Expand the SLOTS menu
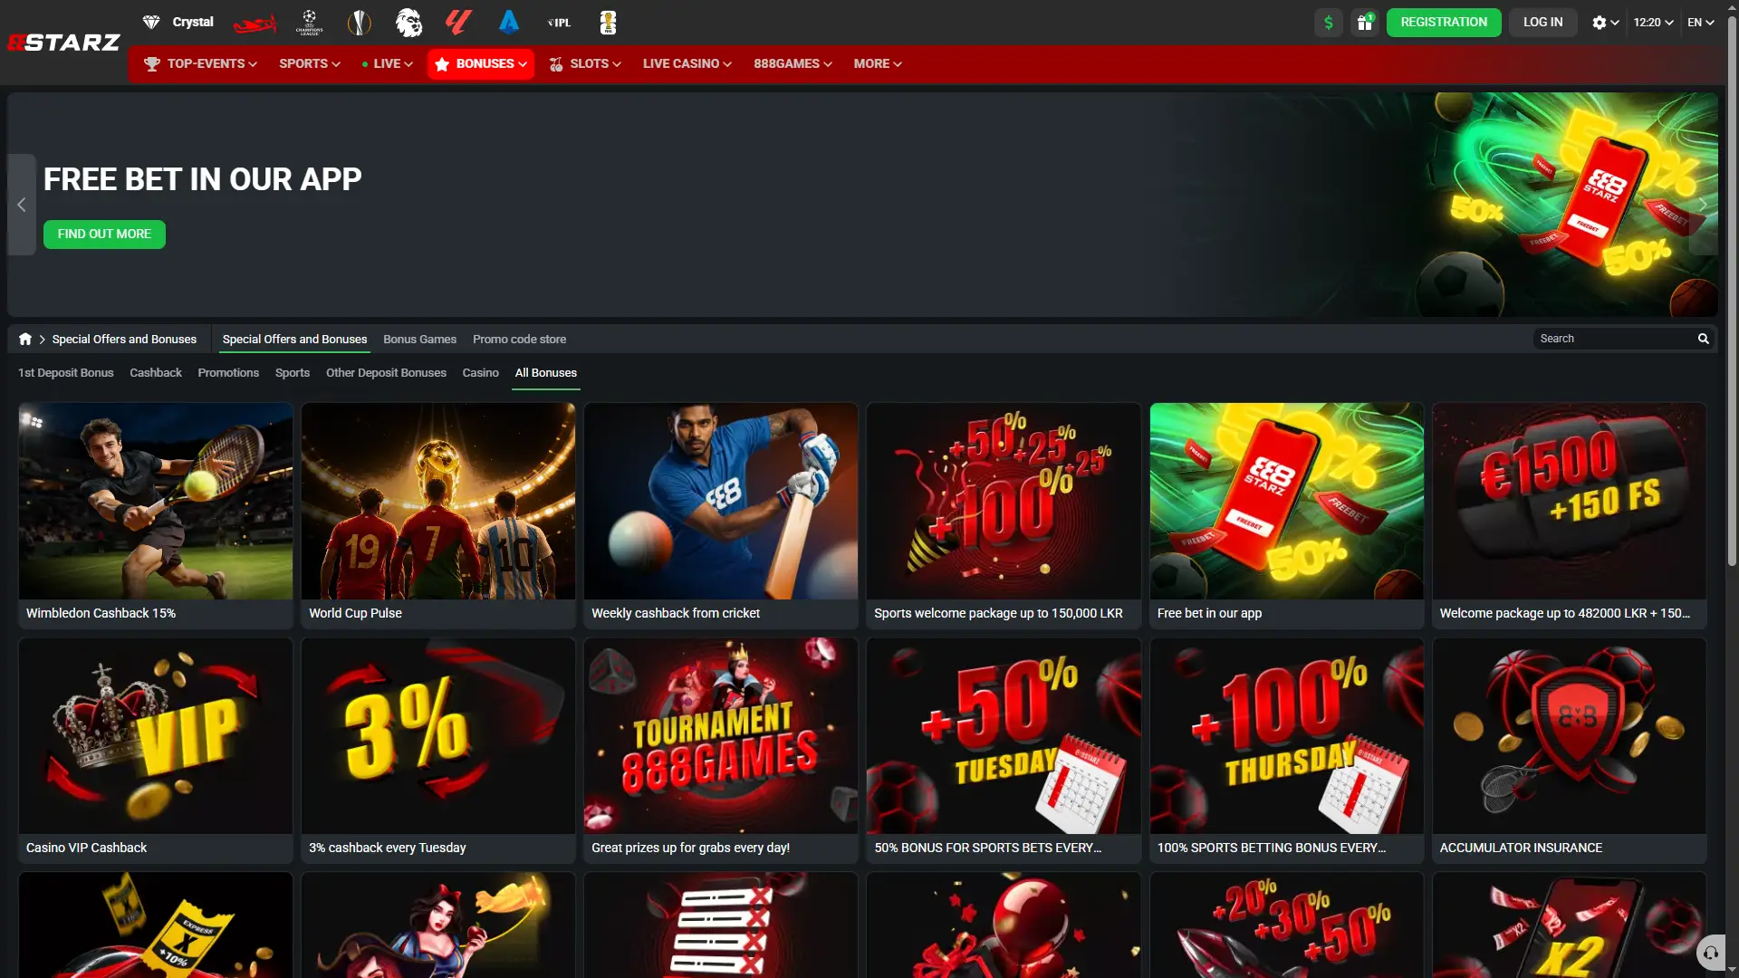This screenshot has width=1739, height=978. coord(585,64)
